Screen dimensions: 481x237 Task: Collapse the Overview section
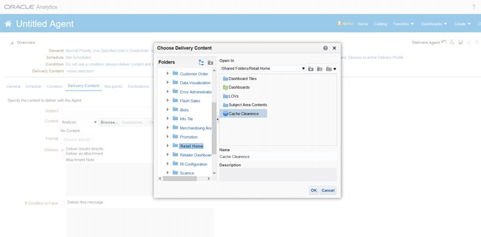click(12, 43)
